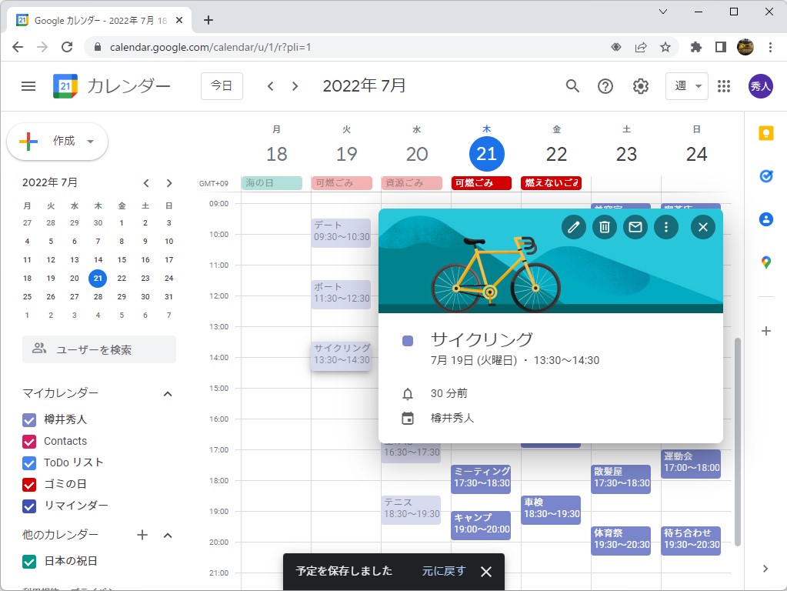787x591 pixels.
Task: Jump to today with the 今日 button
Action: click(x=221, y=86)
